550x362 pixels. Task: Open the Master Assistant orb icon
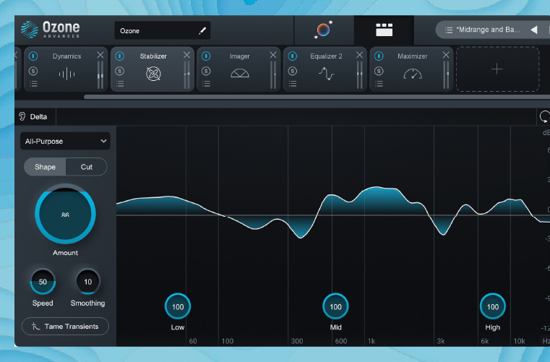[323, 30]
